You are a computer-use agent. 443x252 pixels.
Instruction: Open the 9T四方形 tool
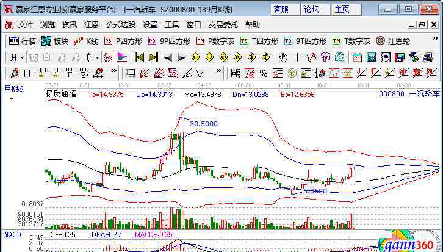coord(306,41)
